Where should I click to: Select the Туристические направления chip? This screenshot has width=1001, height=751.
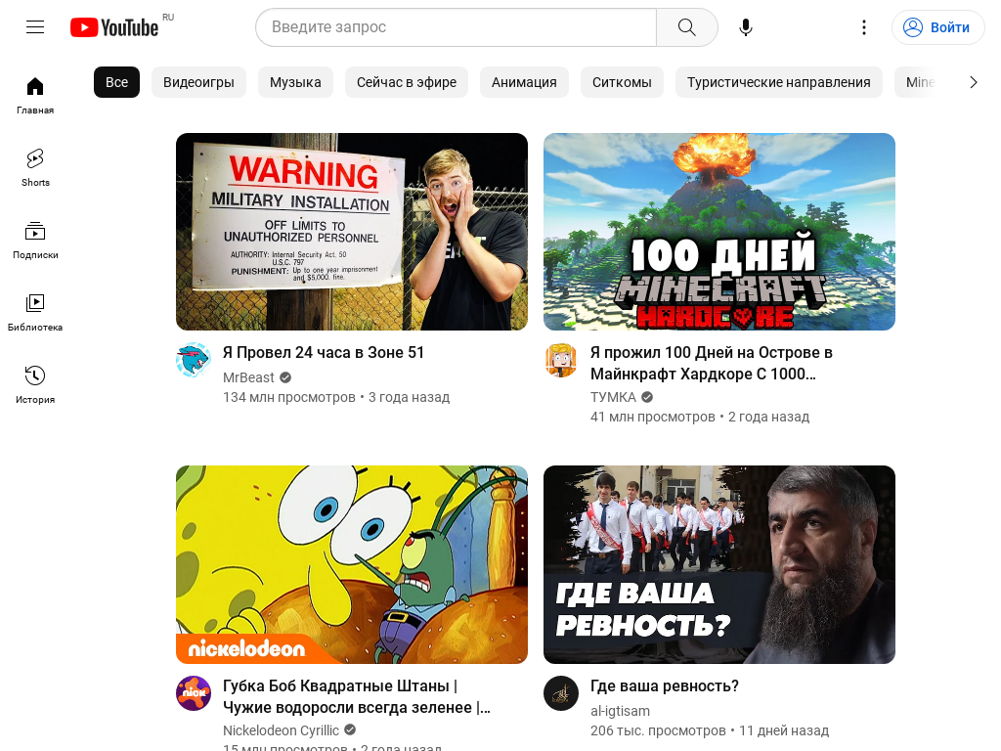click(x=779, y=82)
